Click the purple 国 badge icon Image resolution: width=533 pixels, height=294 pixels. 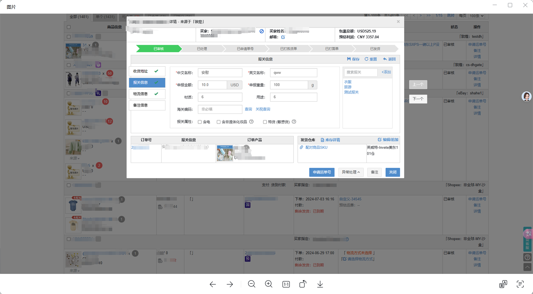pos(248,205)
